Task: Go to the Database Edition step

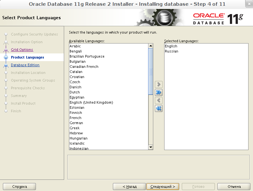Action: [25, 65]
